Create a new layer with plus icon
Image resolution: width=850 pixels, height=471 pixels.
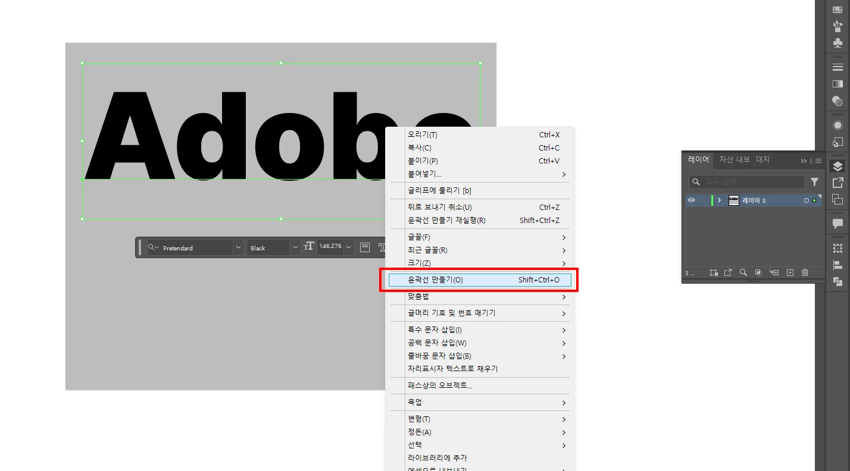[790, 272]
